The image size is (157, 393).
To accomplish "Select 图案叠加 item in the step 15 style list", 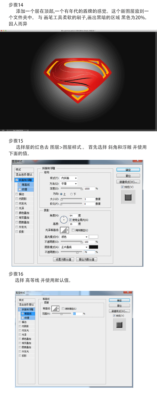I will [24, 222].
